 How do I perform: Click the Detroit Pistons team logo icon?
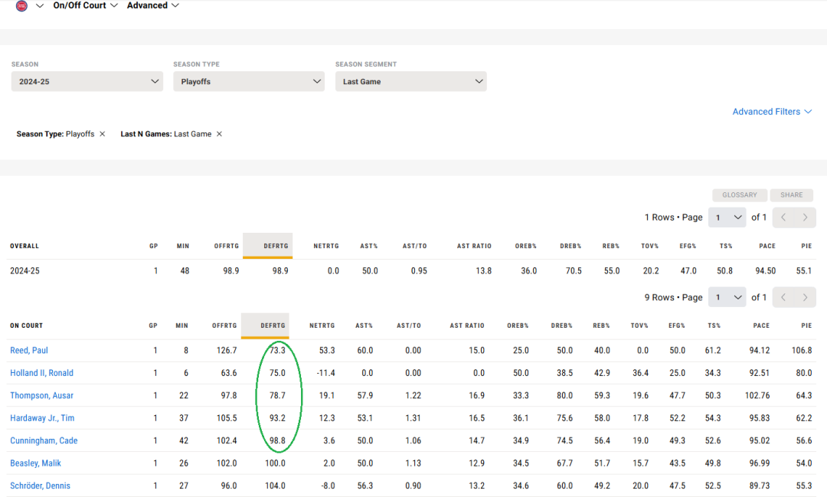(21, 6)
